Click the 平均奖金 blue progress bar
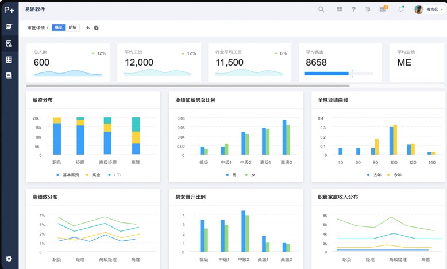Screen dimensions: 447x269 point(326,74)
